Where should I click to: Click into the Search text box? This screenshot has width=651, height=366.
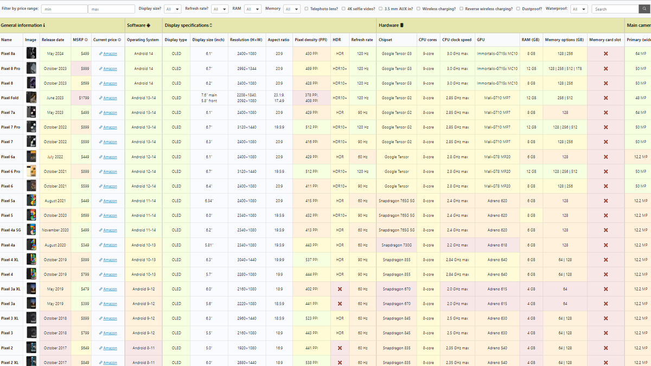point(615,9)
